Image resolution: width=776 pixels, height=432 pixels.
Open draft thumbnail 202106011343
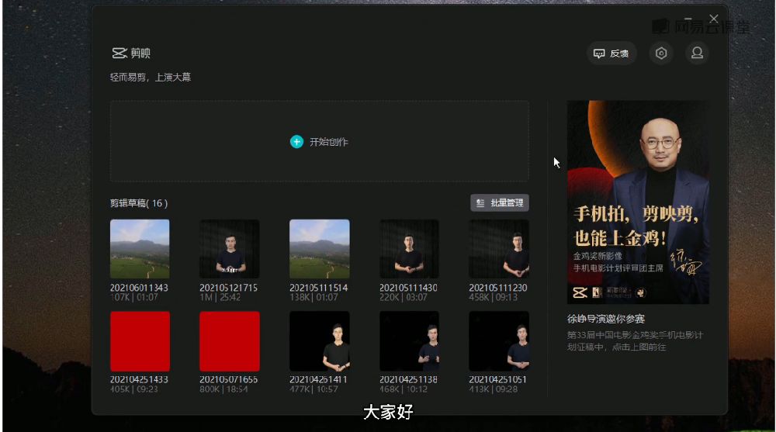140,249
